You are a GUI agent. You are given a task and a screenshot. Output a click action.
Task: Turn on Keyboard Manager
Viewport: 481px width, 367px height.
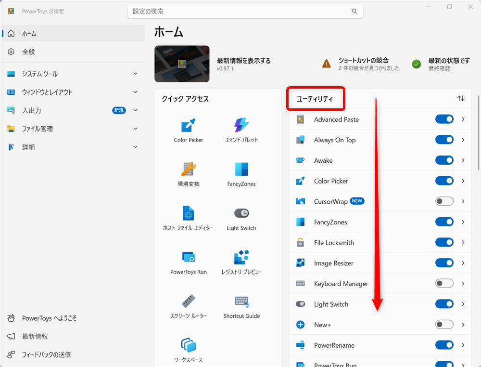coord(444,284)
